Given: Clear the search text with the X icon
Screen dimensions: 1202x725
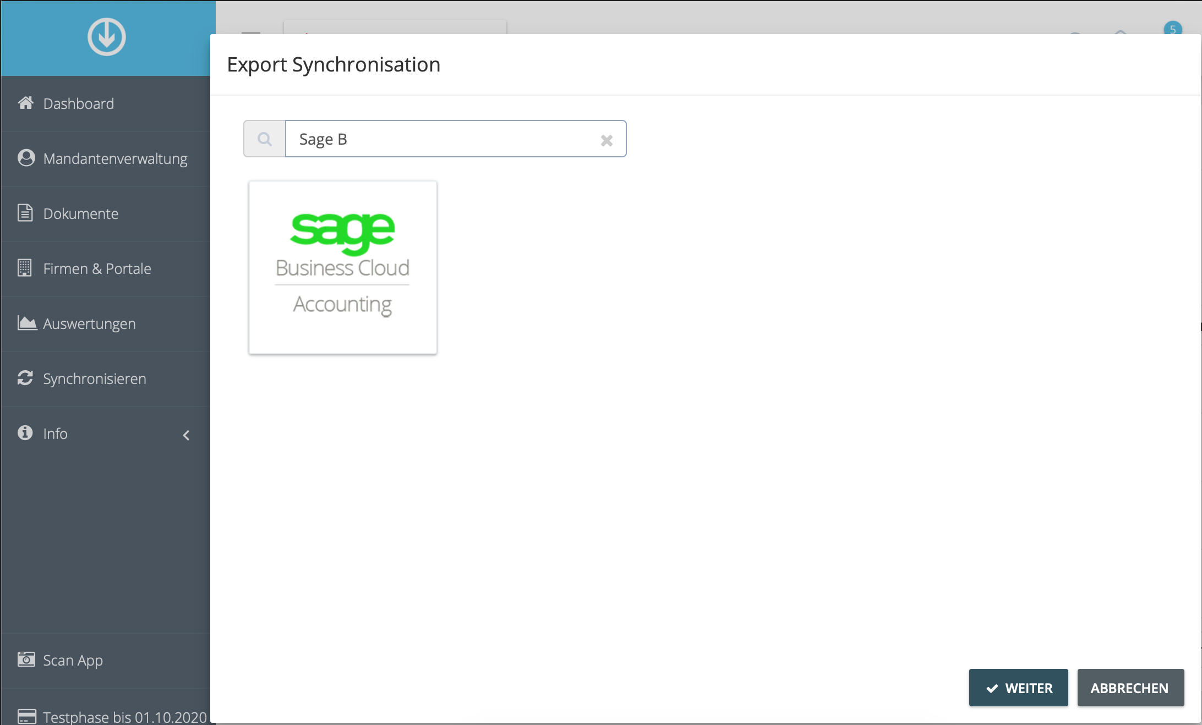Looking at the screenshot, I should pos(607,140).
